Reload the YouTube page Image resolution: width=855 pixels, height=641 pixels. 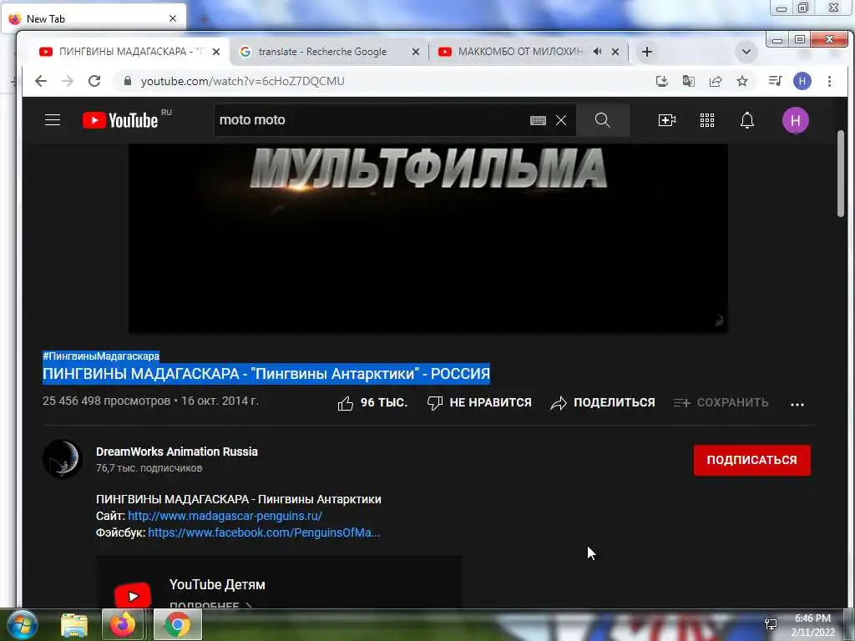click(94, 81)
